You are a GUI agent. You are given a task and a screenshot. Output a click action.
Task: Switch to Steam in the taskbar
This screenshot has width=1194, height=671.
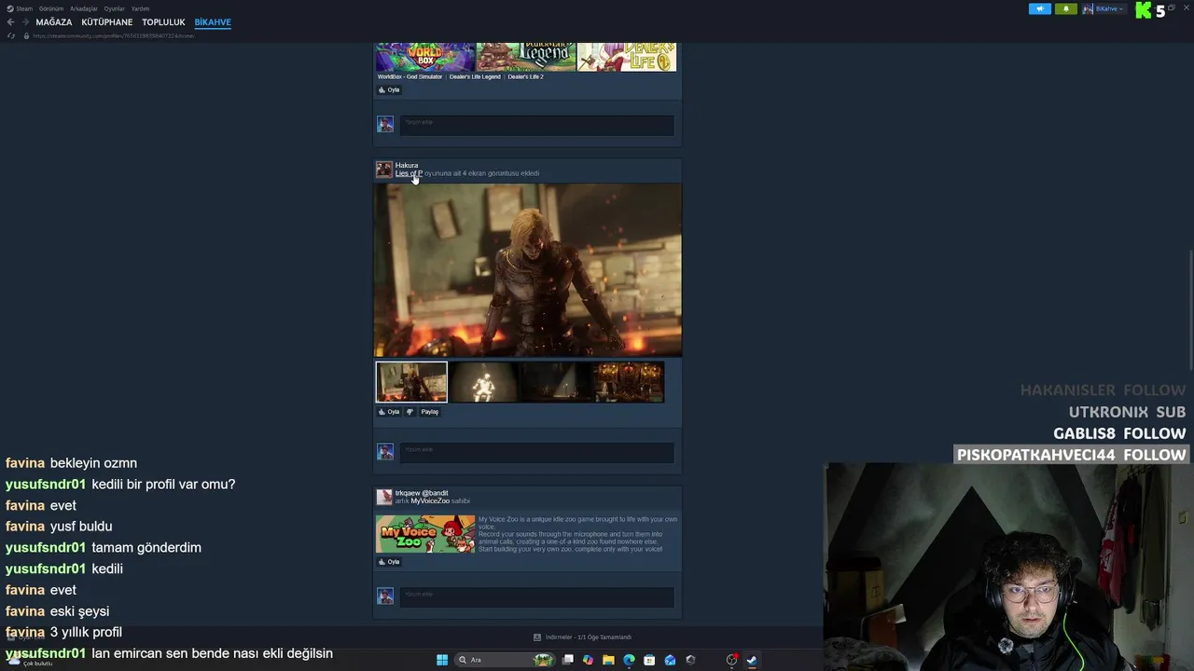(x=752, y=660)
